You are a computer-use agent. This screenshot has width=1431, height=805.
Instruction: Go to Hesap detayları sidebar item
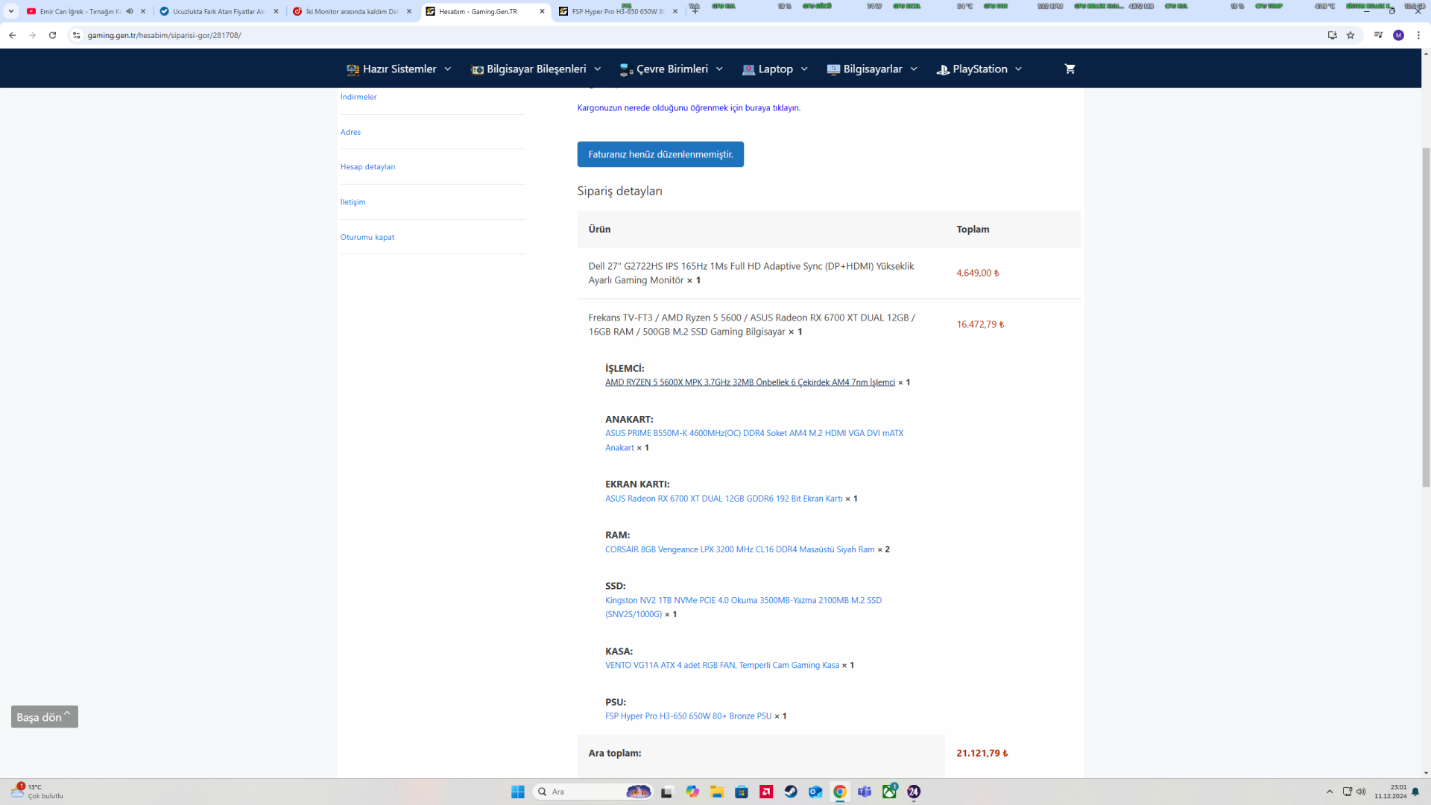point(367,167)
